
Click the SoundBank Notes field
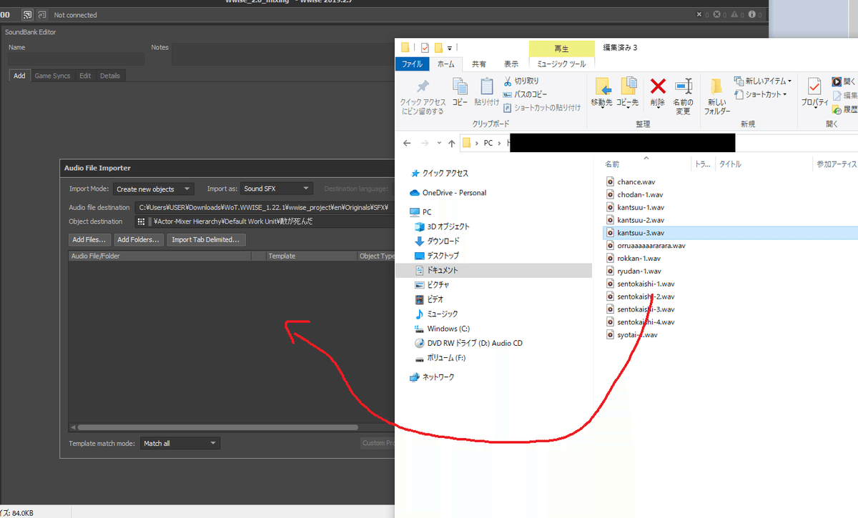coord(282,54)
